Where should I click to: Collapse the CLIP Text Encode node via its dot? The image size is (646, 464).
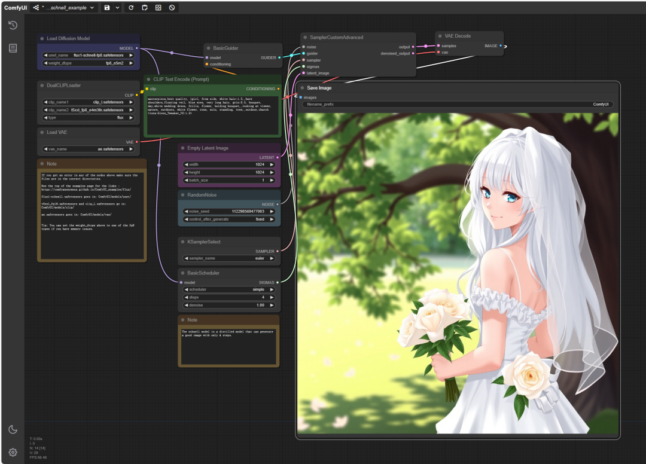[149, 79]
